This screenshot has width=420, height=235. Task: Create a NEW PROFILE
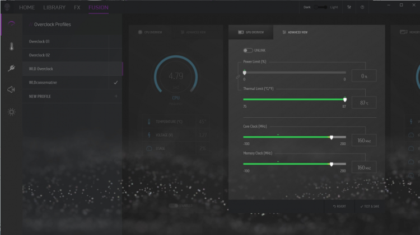click(72, 96)
